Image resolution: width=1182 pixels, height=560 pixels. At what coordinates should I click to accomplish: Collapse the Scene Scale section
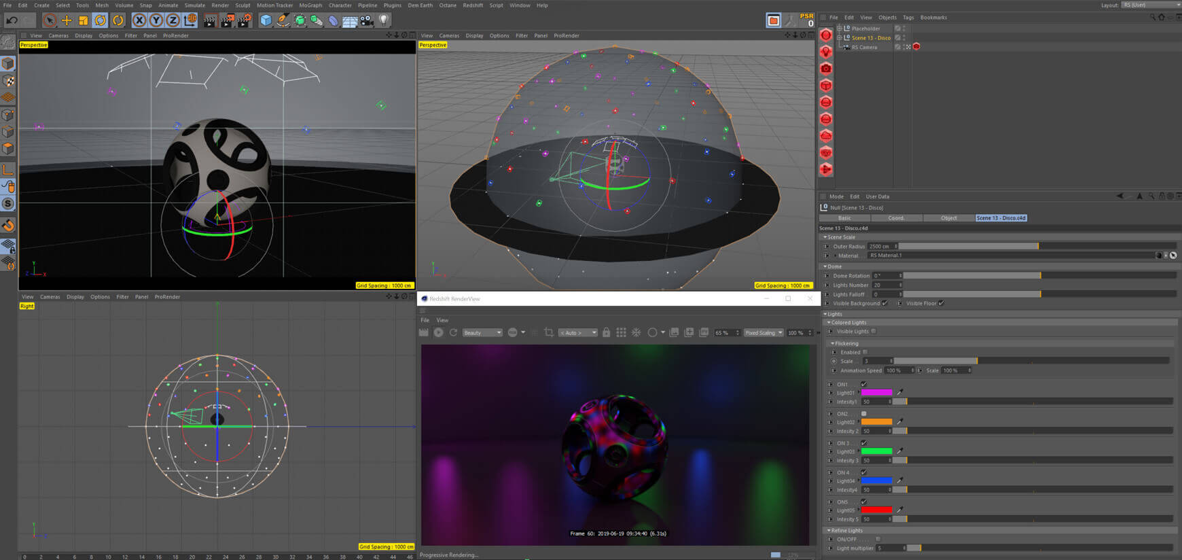pos(825,237)
